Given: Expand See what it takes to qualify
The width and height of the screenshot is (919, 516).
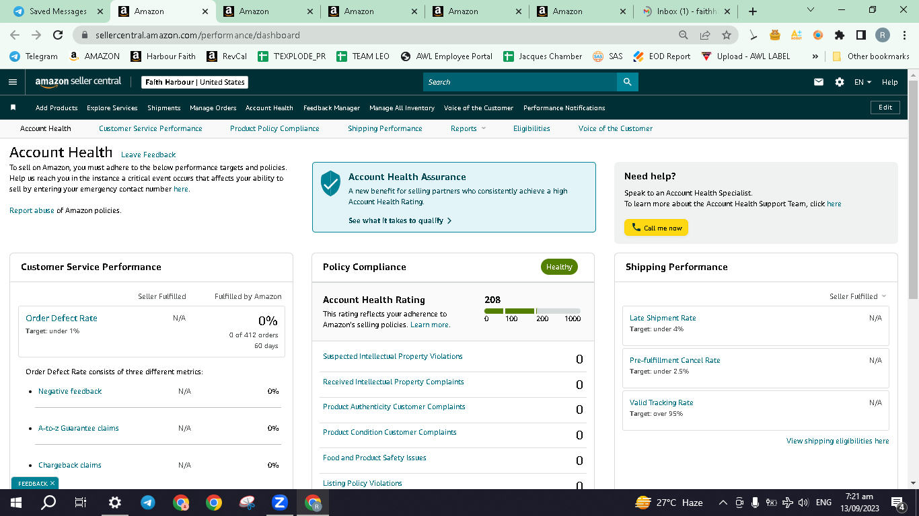Looking at the screenshot, I should point(400,220).
